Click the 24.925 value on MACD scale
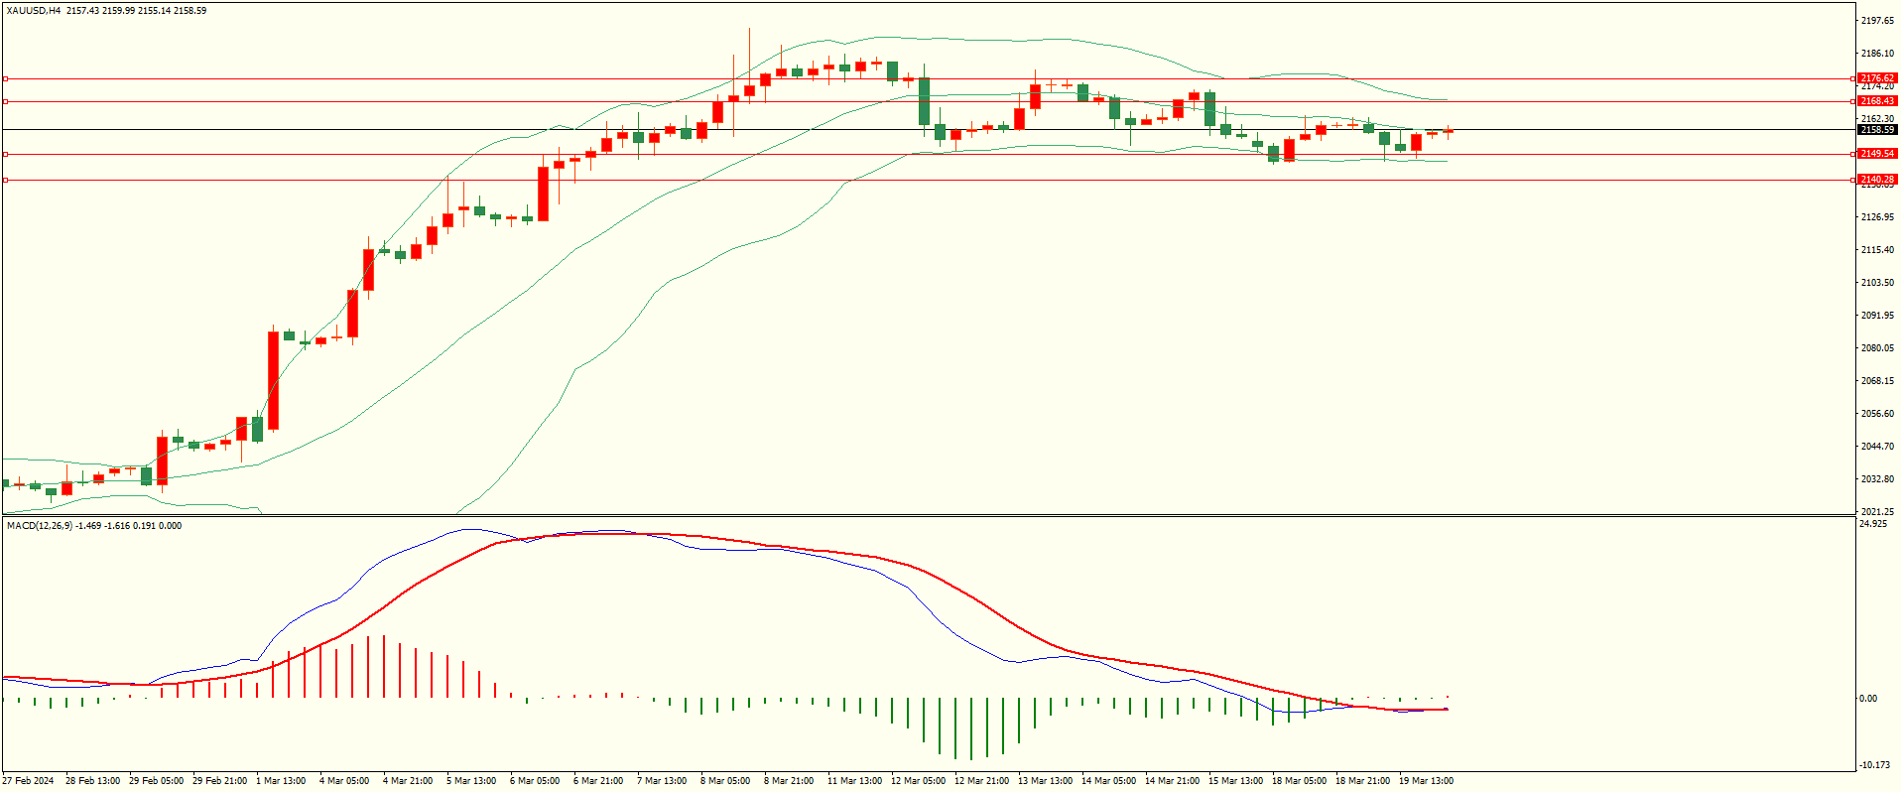Screen dimensions: 1901x792 pyautogui.click(x=1873, y=524)
